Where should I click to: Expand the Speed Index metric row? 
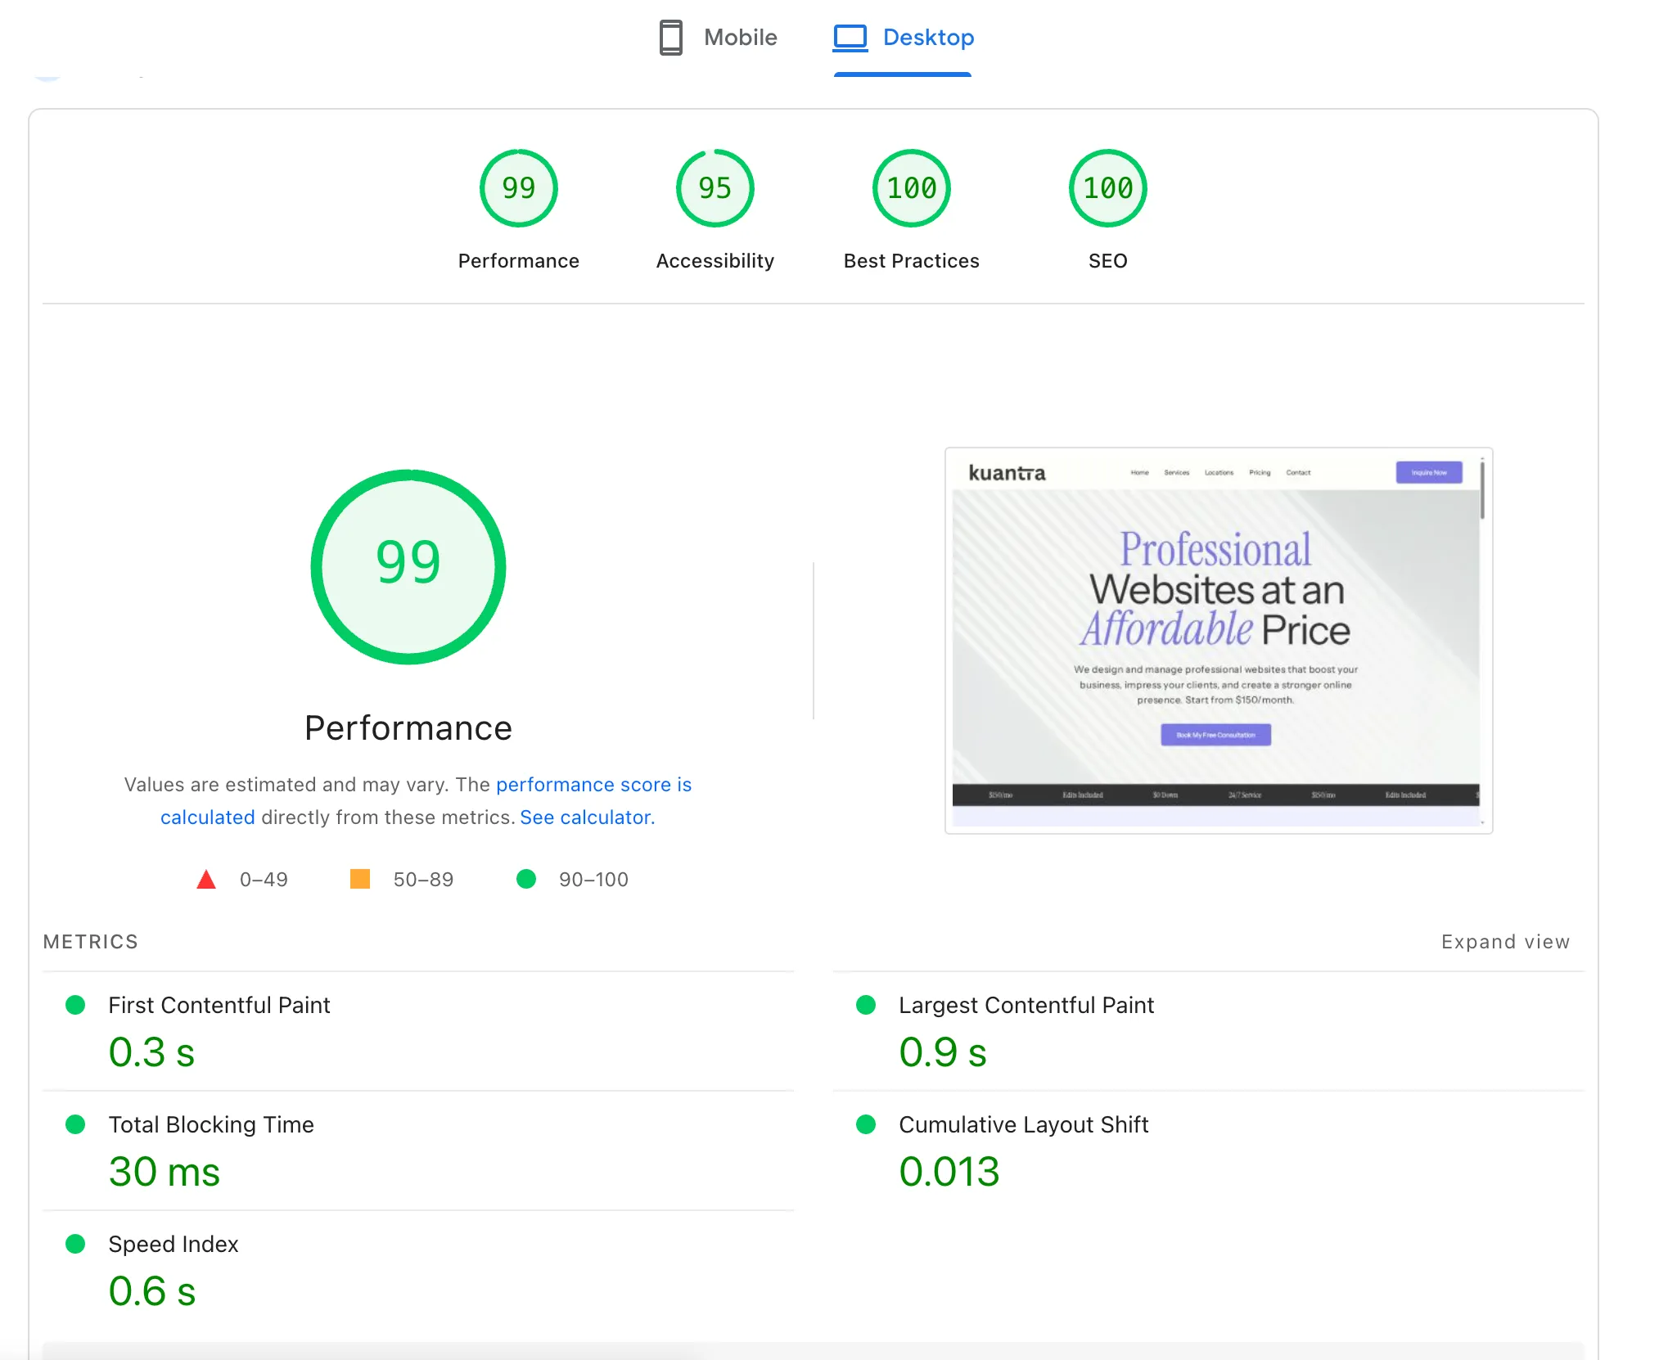pos(173,1244)
